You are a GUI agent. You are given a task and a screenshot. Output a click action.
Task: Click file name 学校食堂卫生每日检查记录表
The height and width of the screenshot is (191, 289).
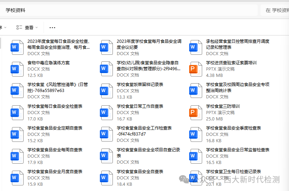coord(233,171)
